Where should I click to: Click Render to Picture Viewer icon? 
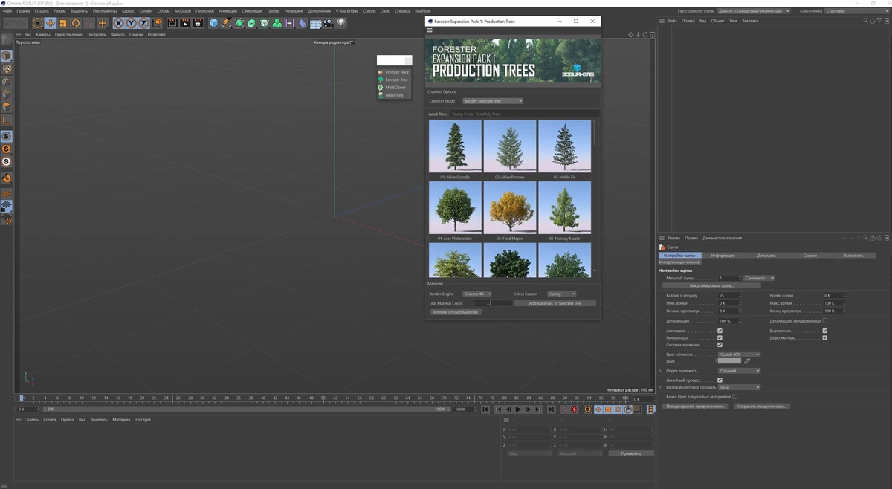coord(185,23)
